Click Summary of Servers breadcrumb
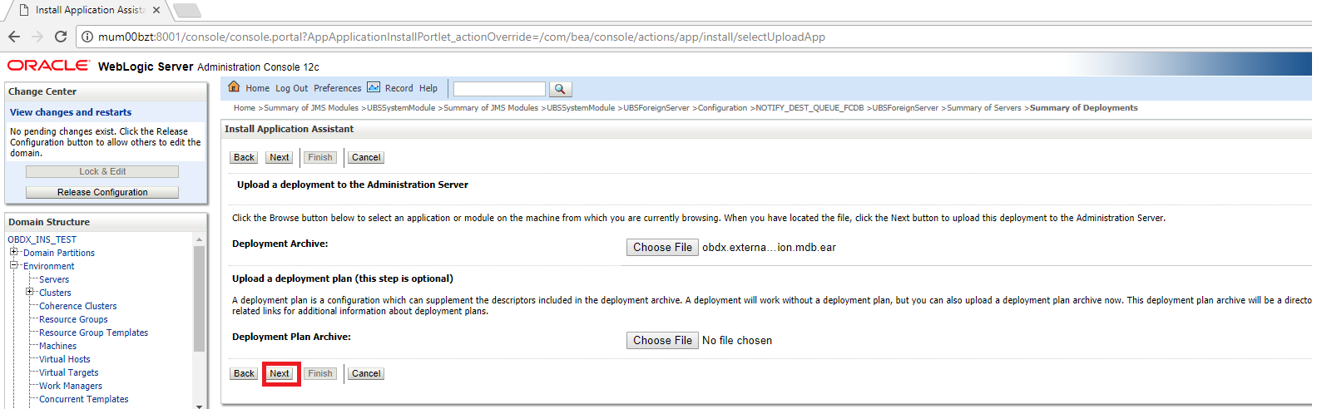This screenshot has width=1317, height=409. [984, 108]
